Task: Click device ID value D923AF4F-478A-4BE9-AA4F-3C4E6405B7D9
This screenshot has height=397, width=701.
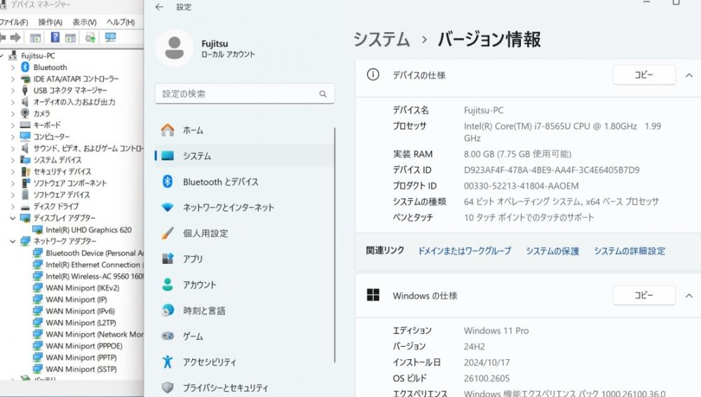Action: 552,170
